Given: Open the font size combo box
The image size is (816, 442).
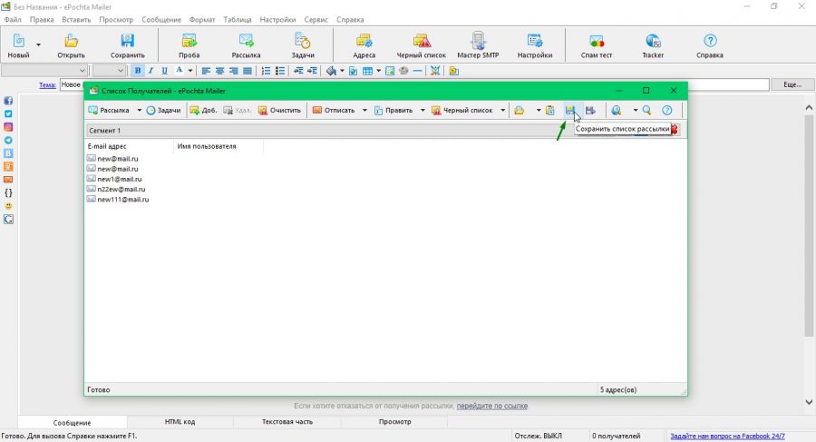Looking at the screenshot, I should [x=109, y=71].
